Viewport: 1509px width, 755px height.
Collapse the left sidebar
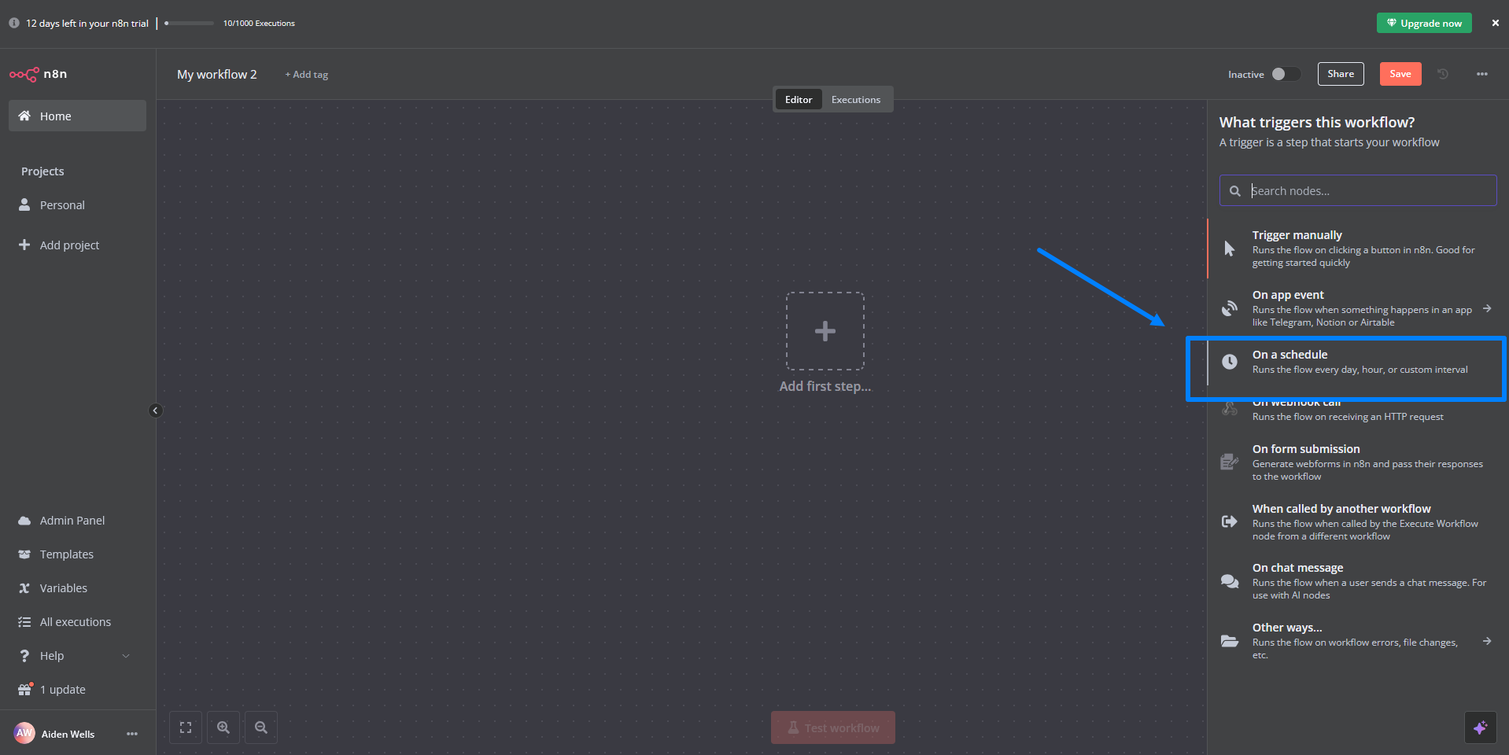tap(155, 411)
